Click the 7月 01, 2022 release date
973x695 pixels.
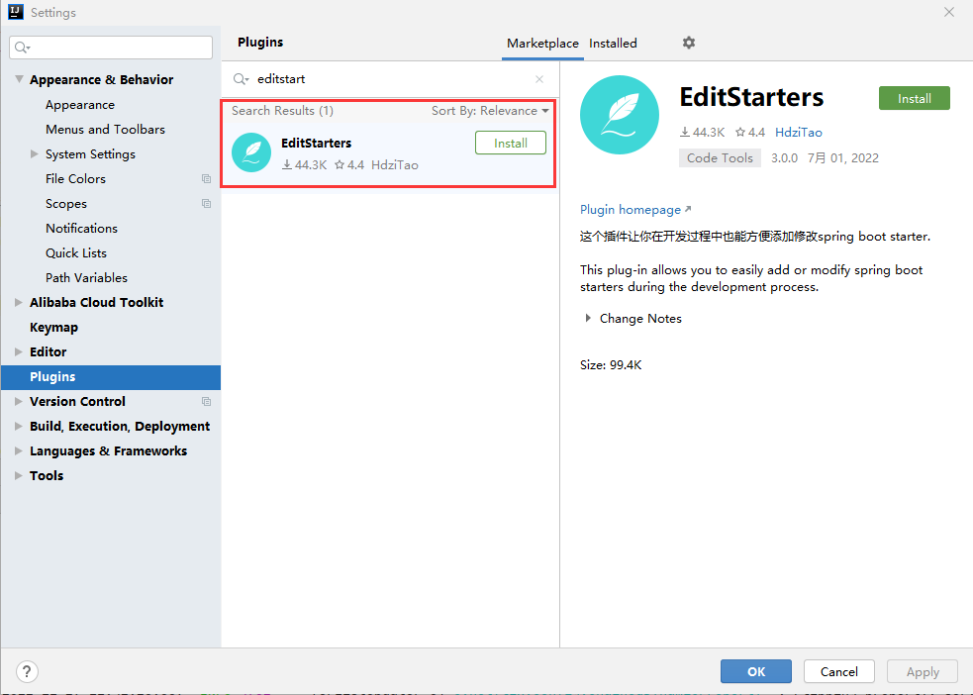[x=842, y=158]
